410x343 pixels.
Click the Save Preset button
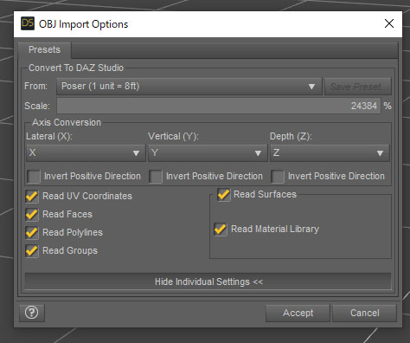(358, 87)
